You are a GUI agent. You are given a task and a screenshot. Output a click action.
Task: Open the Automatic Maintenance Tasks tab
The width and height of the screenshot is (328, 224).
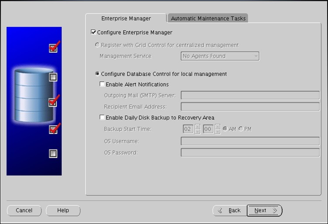click(208, 18)
